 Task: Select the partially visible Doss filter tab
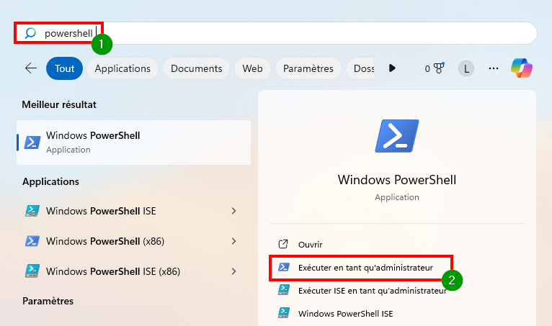[x=360, y=68]
